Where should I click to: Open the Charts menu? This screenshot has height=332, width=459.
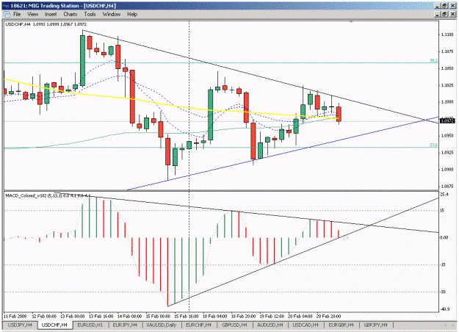71,14
